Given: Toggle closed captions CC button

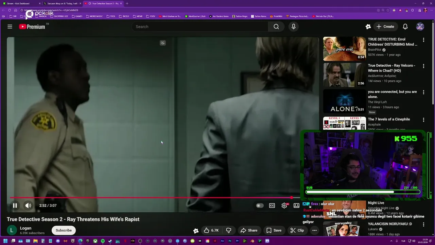Looking at the screenshot, I should tap(272, 206).
